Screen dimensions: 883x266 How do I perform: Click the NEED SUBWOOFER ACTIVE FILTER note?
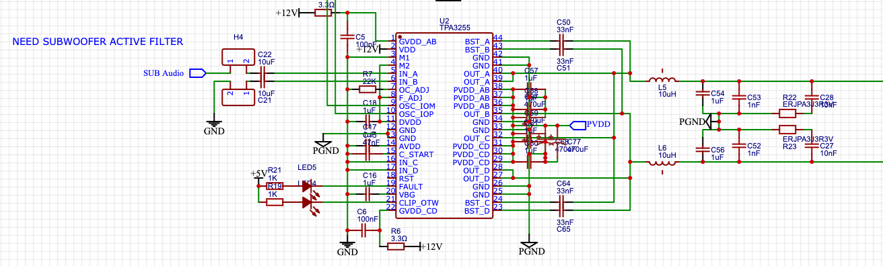click(98, 42)
